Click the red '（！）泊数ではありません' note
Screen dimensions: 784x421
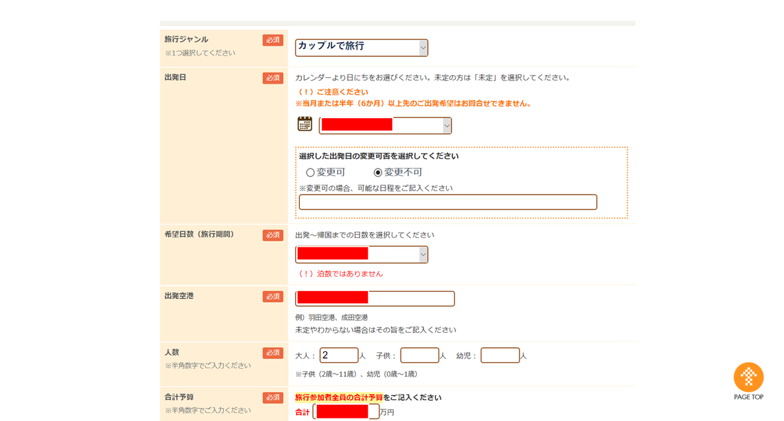pyautogui.click(x=340, y=273)
